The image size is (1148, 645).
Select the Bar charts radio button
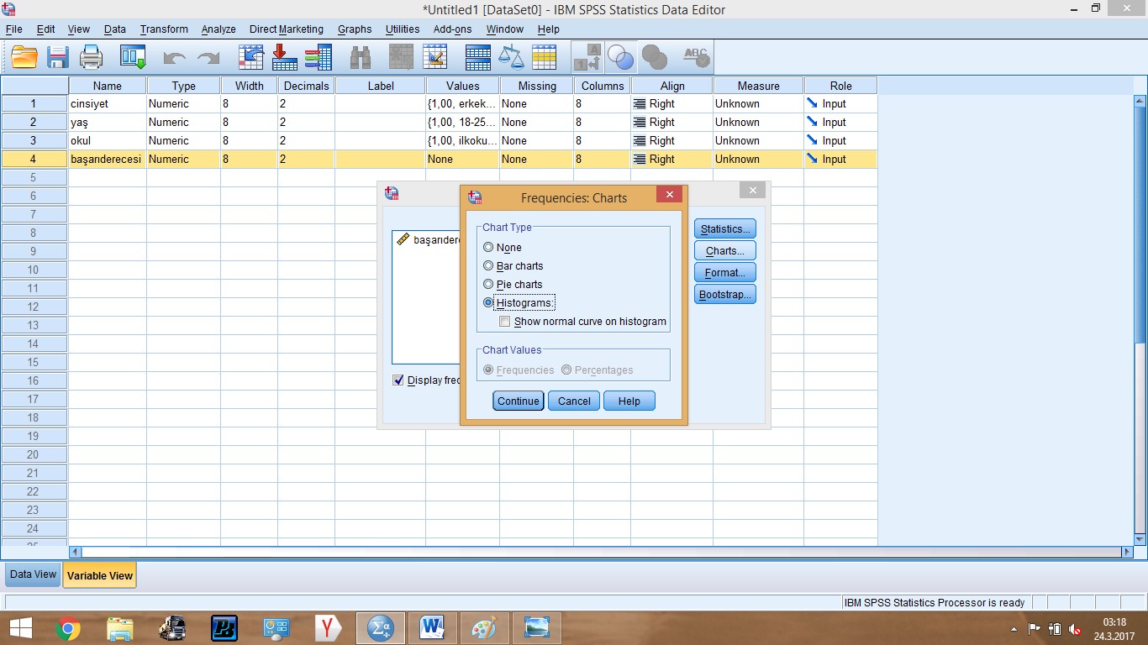488,266
